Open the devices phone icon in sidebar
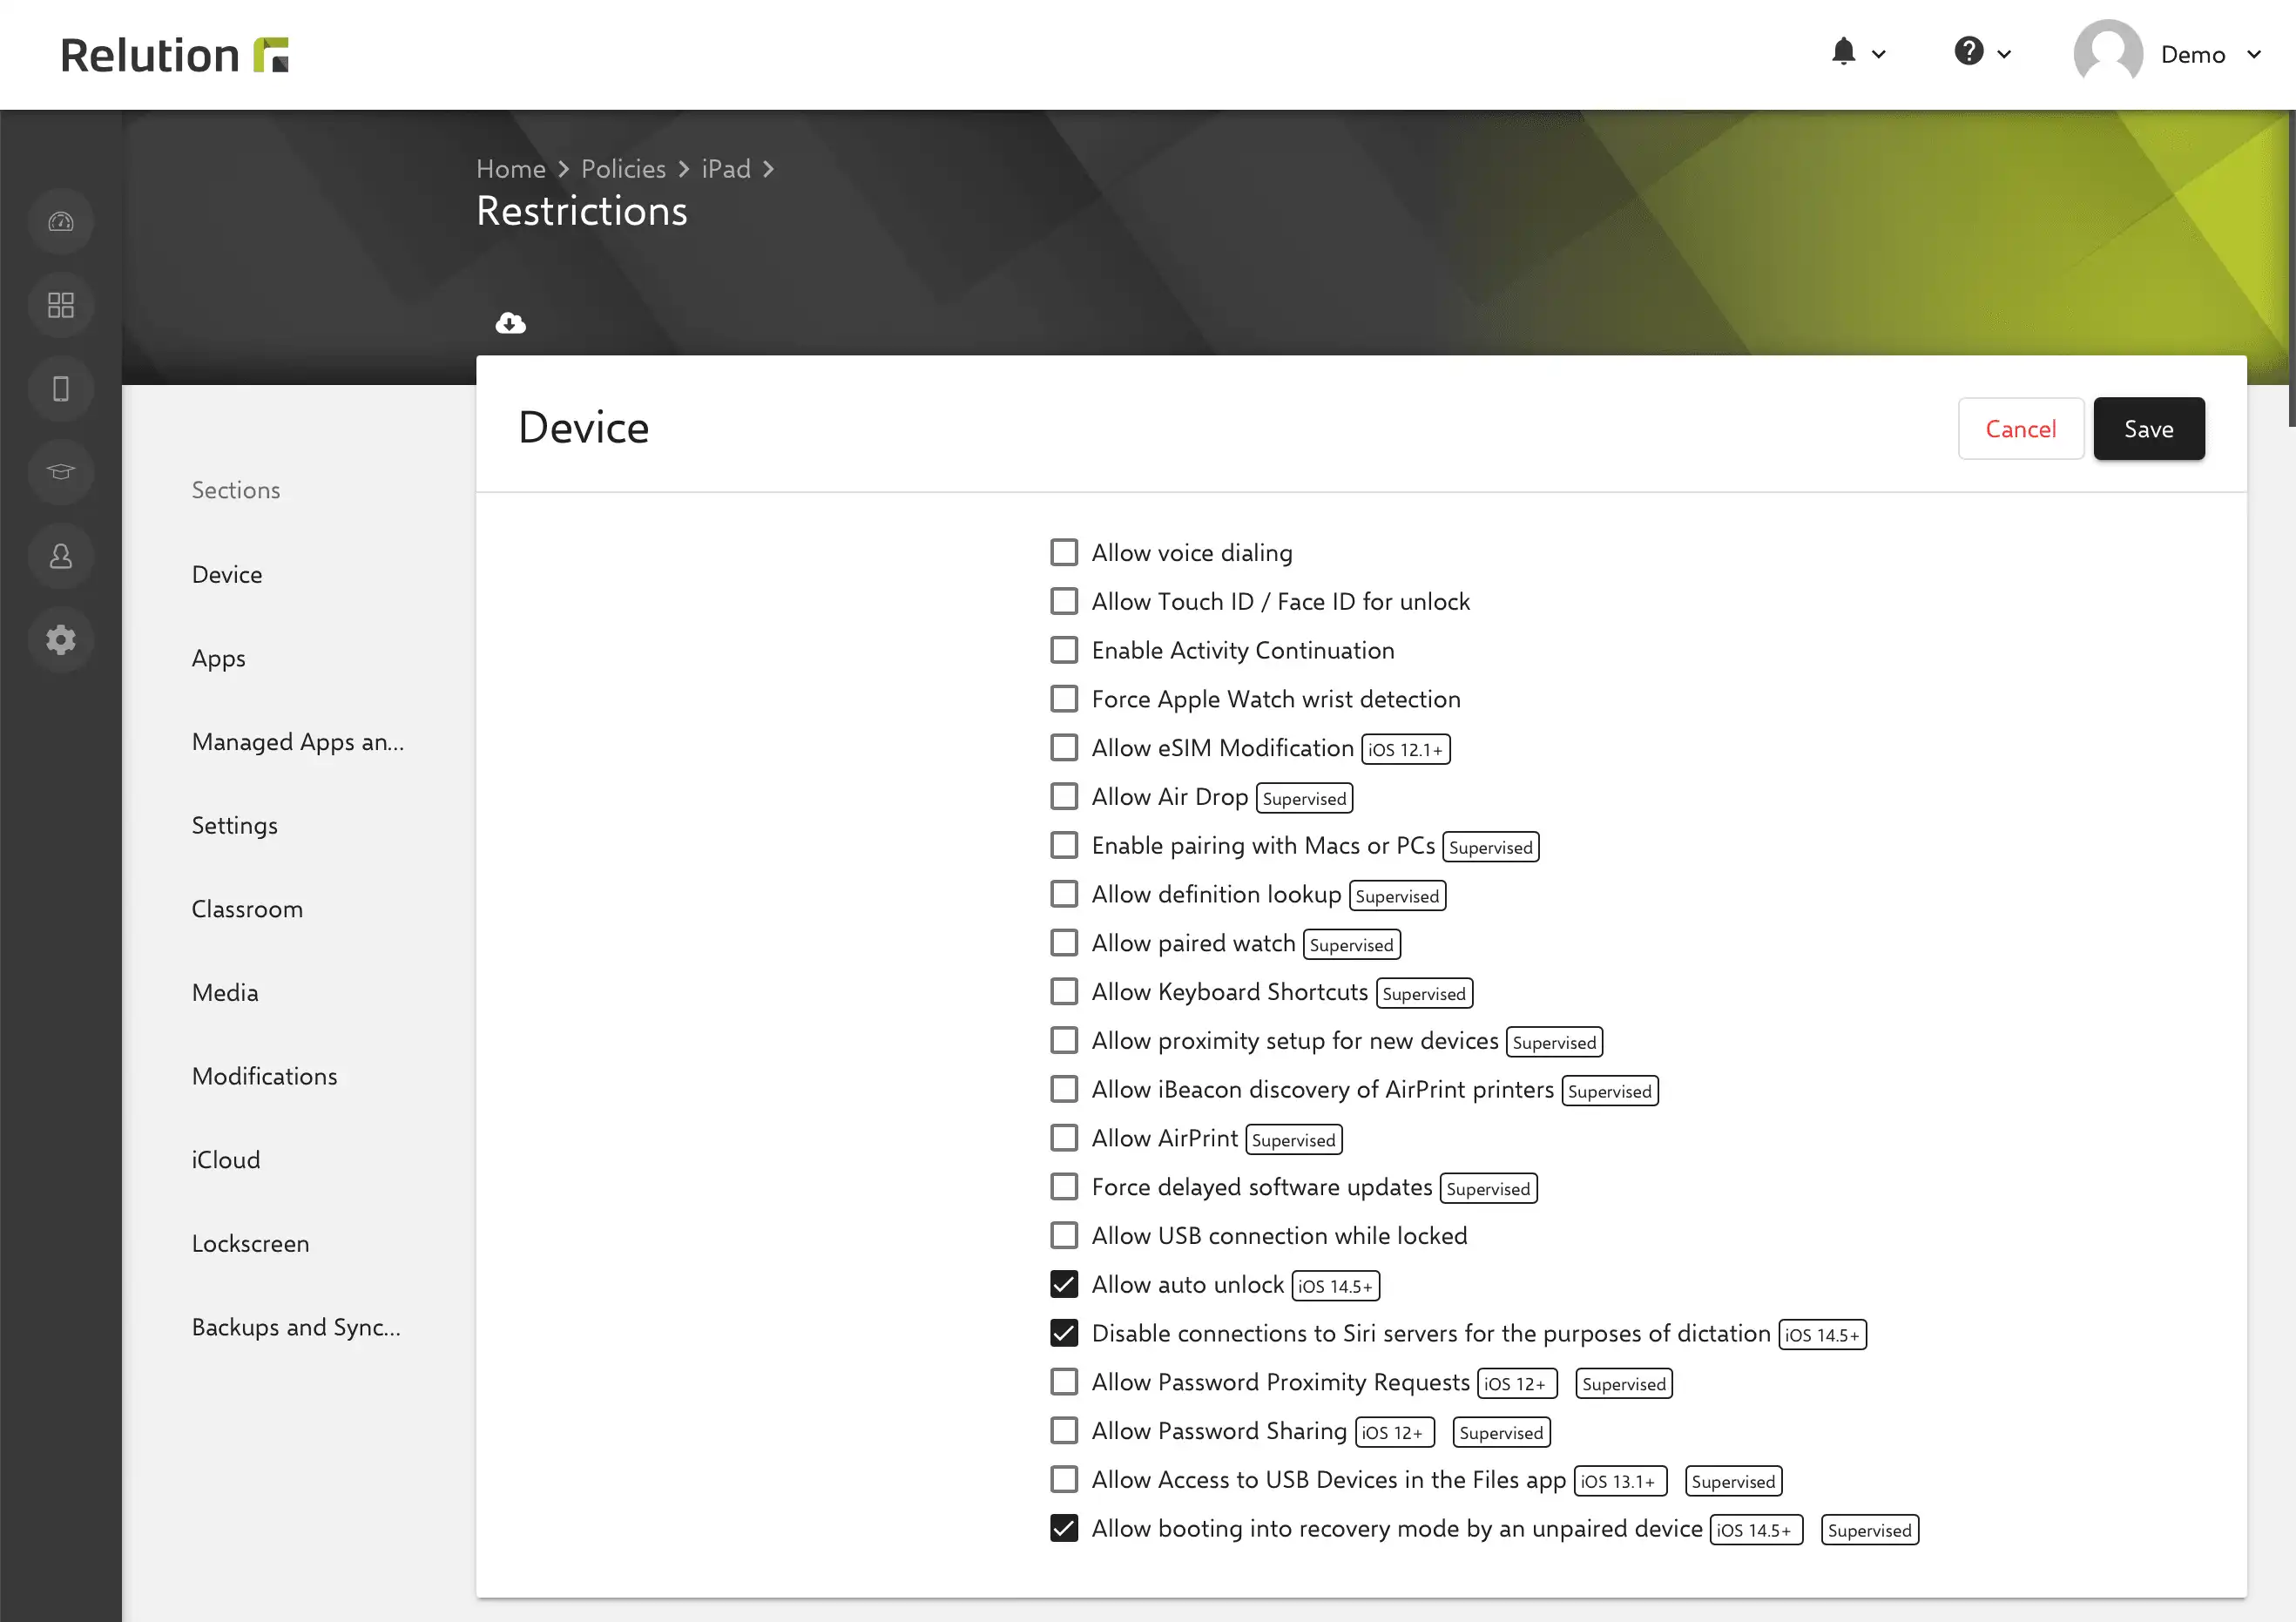The image size is (2296, 1622). pyautogui.click(x=61, y=388)
